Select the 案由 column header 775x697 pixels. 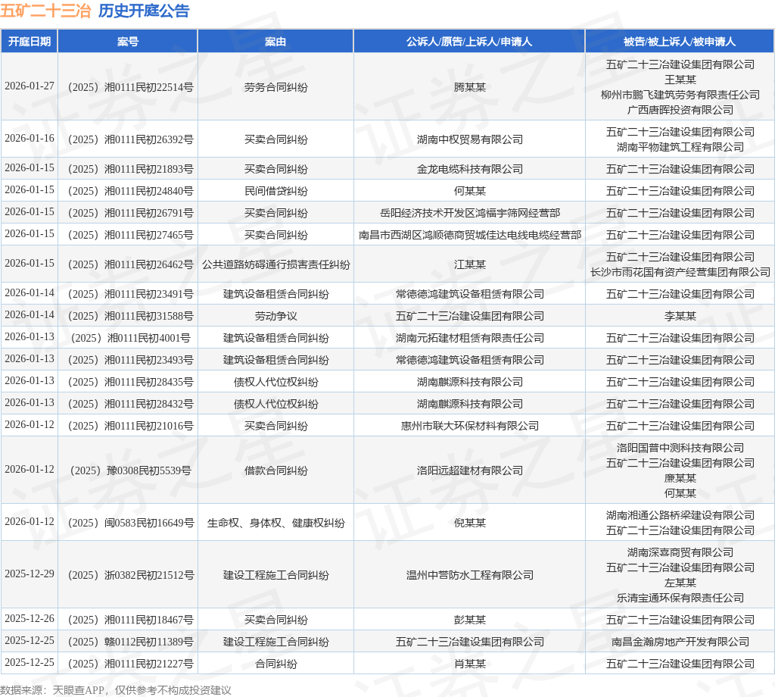pos(275,42)
